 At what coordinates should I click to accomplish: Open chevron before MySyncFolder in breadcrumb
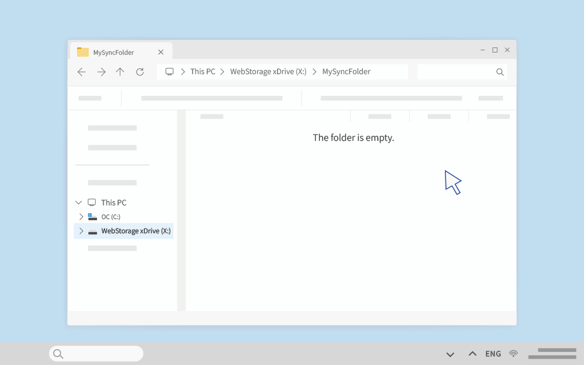314,72
